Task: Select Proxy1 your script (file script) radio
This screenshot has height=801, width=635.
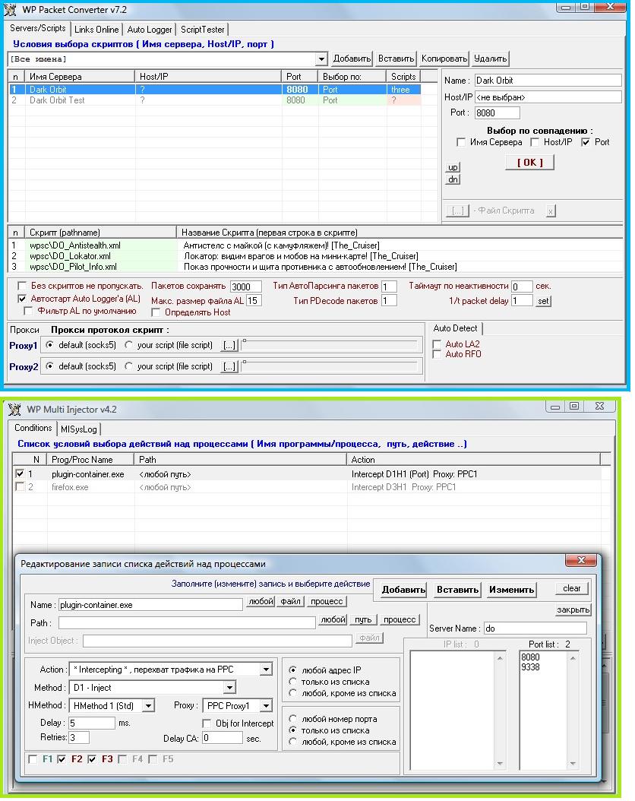Action: point(128,345)
